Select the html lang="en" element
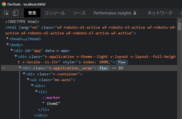This screenshot has width=182, height=119. pyautogui.click(x=91, y=30)
